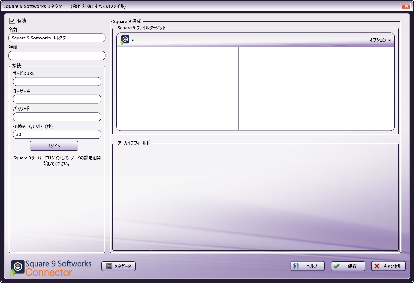Viewport: 414px width, 283px height.
Task: Click the 保存 button
Action: tap(348, 266)
